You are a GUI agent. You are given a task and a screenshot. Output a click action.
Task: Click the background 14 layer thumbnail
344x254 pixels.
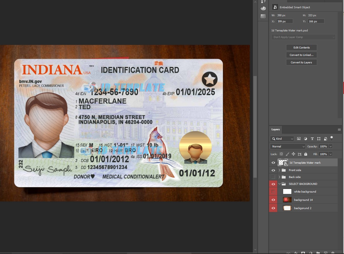tap(287, 200)
